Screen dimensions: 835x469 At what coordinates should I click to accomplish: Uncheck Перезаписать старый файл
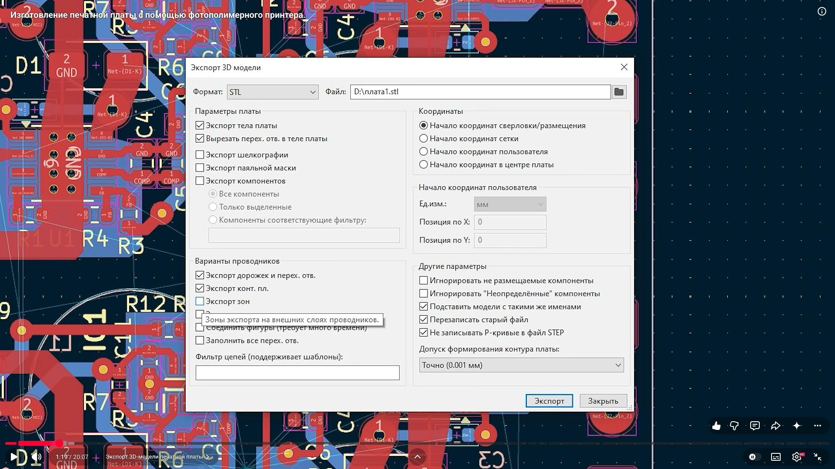coord(424,320)
